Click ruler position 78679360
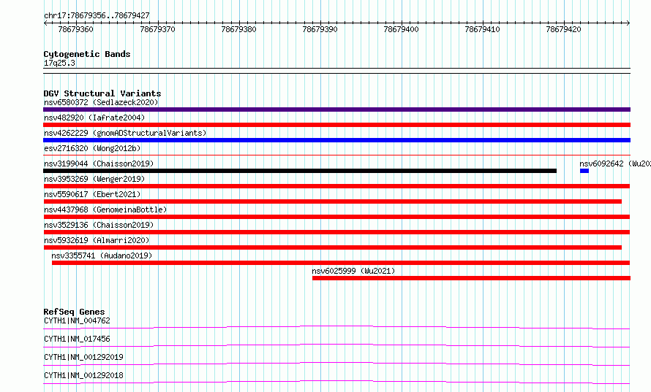 click(x=75, y=29)
